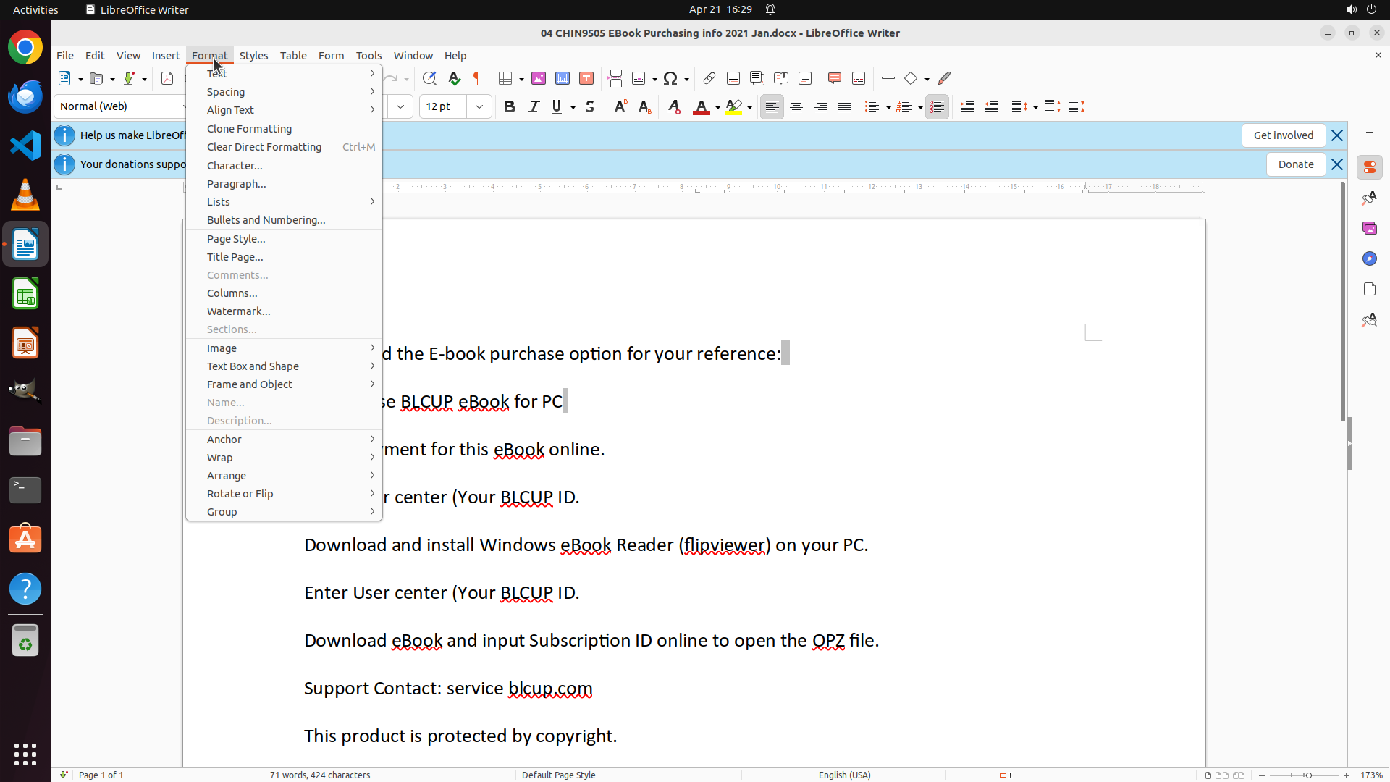This screenshot has height=782, width=1390.
Task: Open the font size dropdown arrow
Action: [479, 106]
